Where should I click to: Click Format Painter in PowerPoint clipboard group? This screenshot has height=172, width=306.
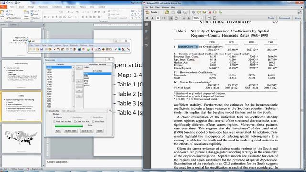click(x=14, y=18)
